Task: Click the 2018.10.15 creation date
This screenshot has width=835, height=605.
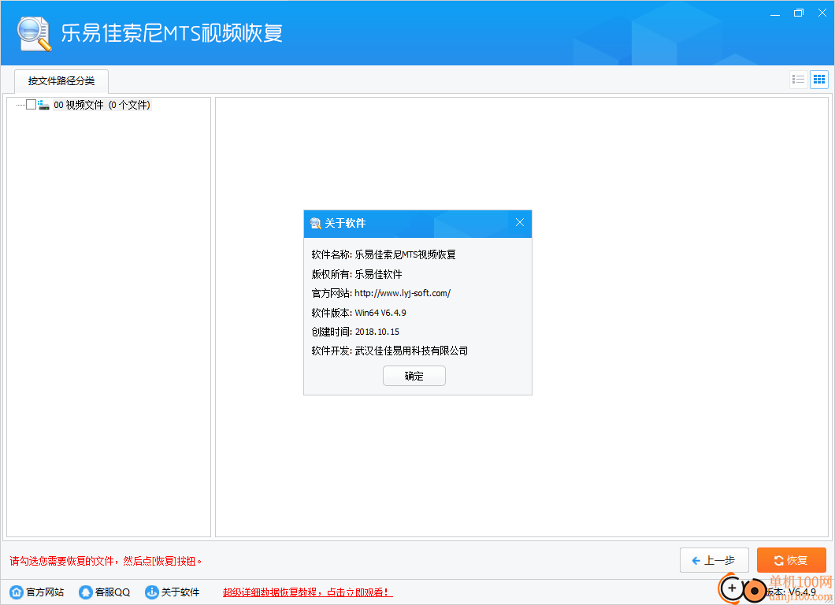Action: (377, 332)
